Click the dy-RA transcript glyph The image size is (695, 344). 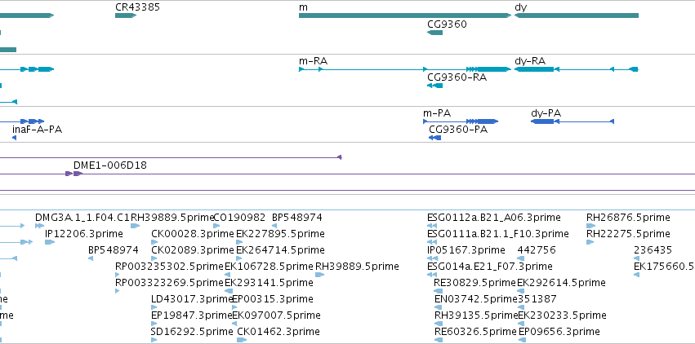point(577,69)
